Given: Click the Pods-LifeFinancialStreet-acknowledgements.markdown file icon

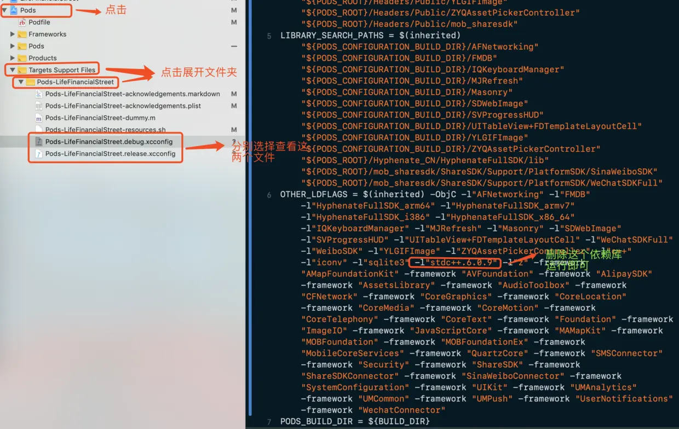Looking at the screenshot, I should tap(39, 94).
